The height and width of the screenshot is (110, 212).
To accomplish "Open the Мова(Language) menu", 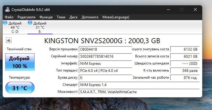I will [116, 17].
